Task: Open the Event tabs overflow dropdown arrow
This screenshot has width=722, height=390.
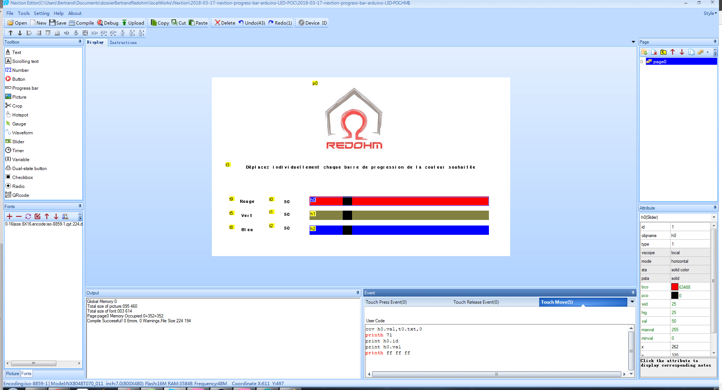Action: (x=632, y=302)
